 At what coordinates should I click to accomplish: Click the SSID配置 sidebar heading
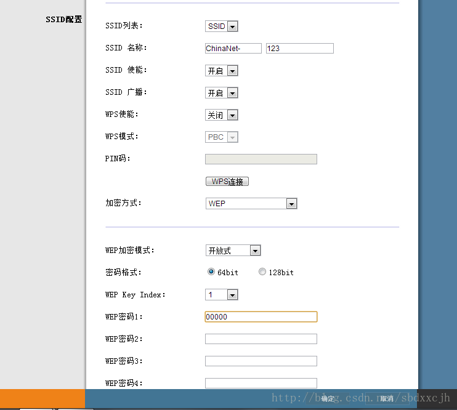[x=64, y=19]
